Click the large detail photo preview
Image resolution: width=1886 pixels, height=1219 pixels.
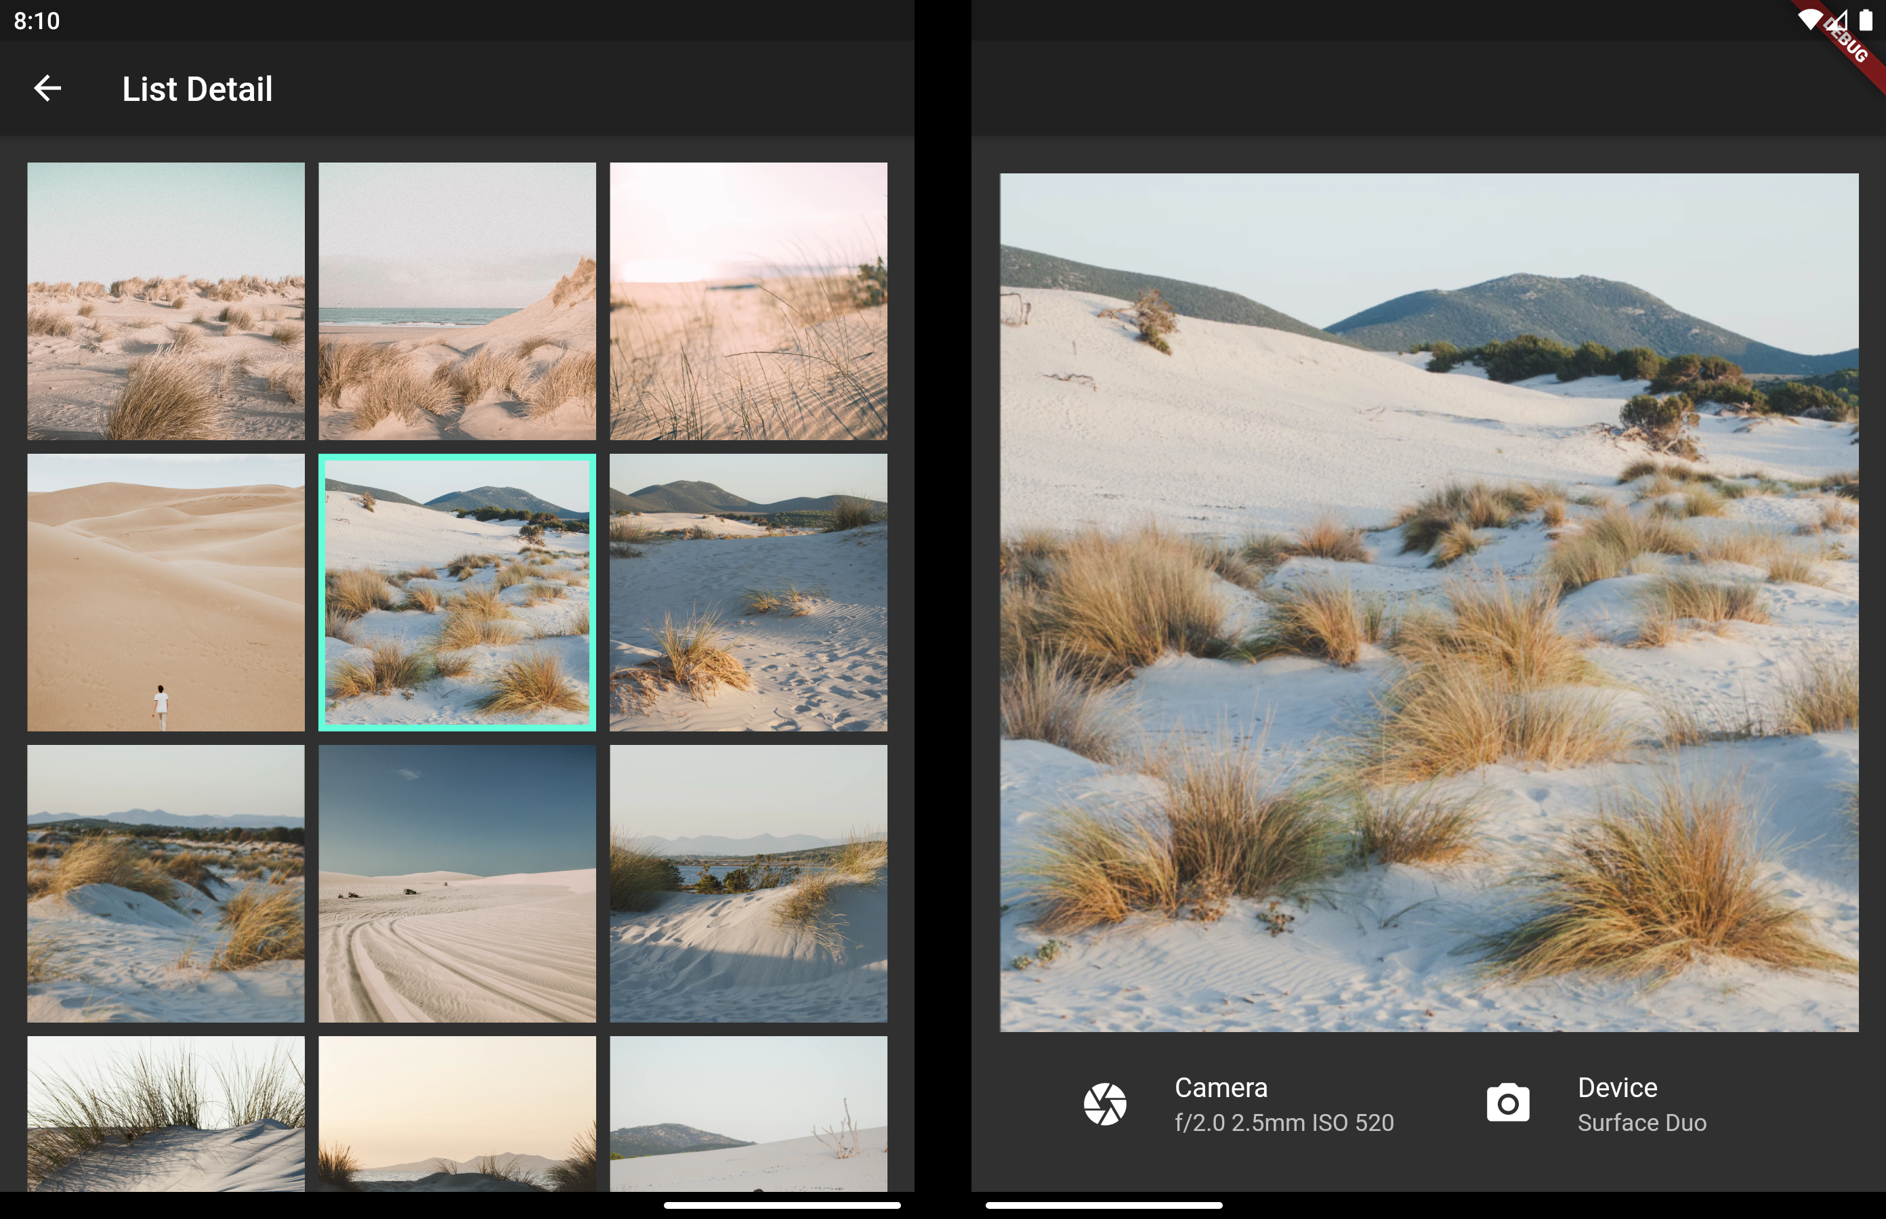(x=1428, y=601)
